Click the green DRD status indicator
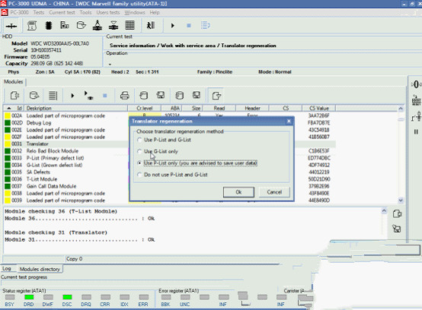The height and width of the screenshot is (310, 422). 29,297
